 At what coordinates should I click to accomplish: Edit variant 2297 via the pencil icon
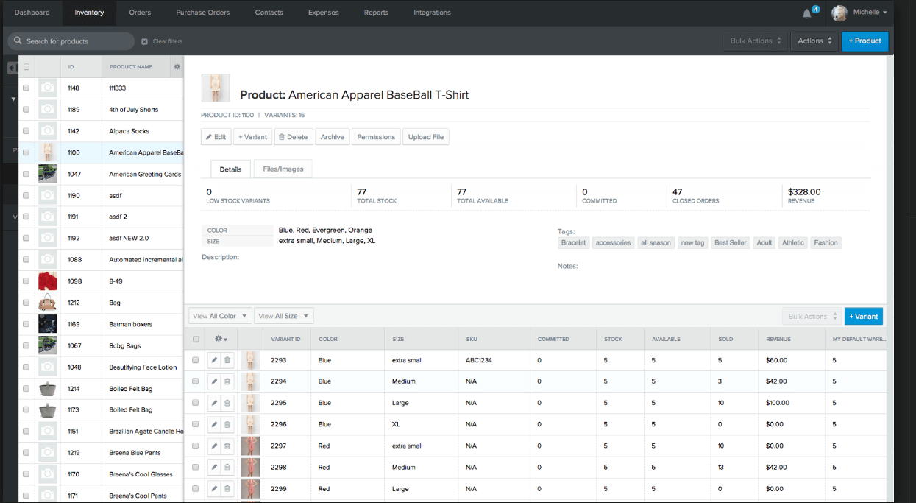[x=214, y=446]
